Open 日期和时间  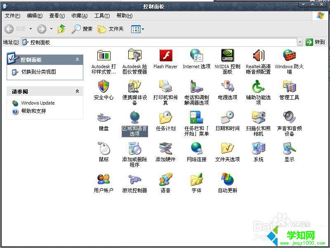pos(227,121)
